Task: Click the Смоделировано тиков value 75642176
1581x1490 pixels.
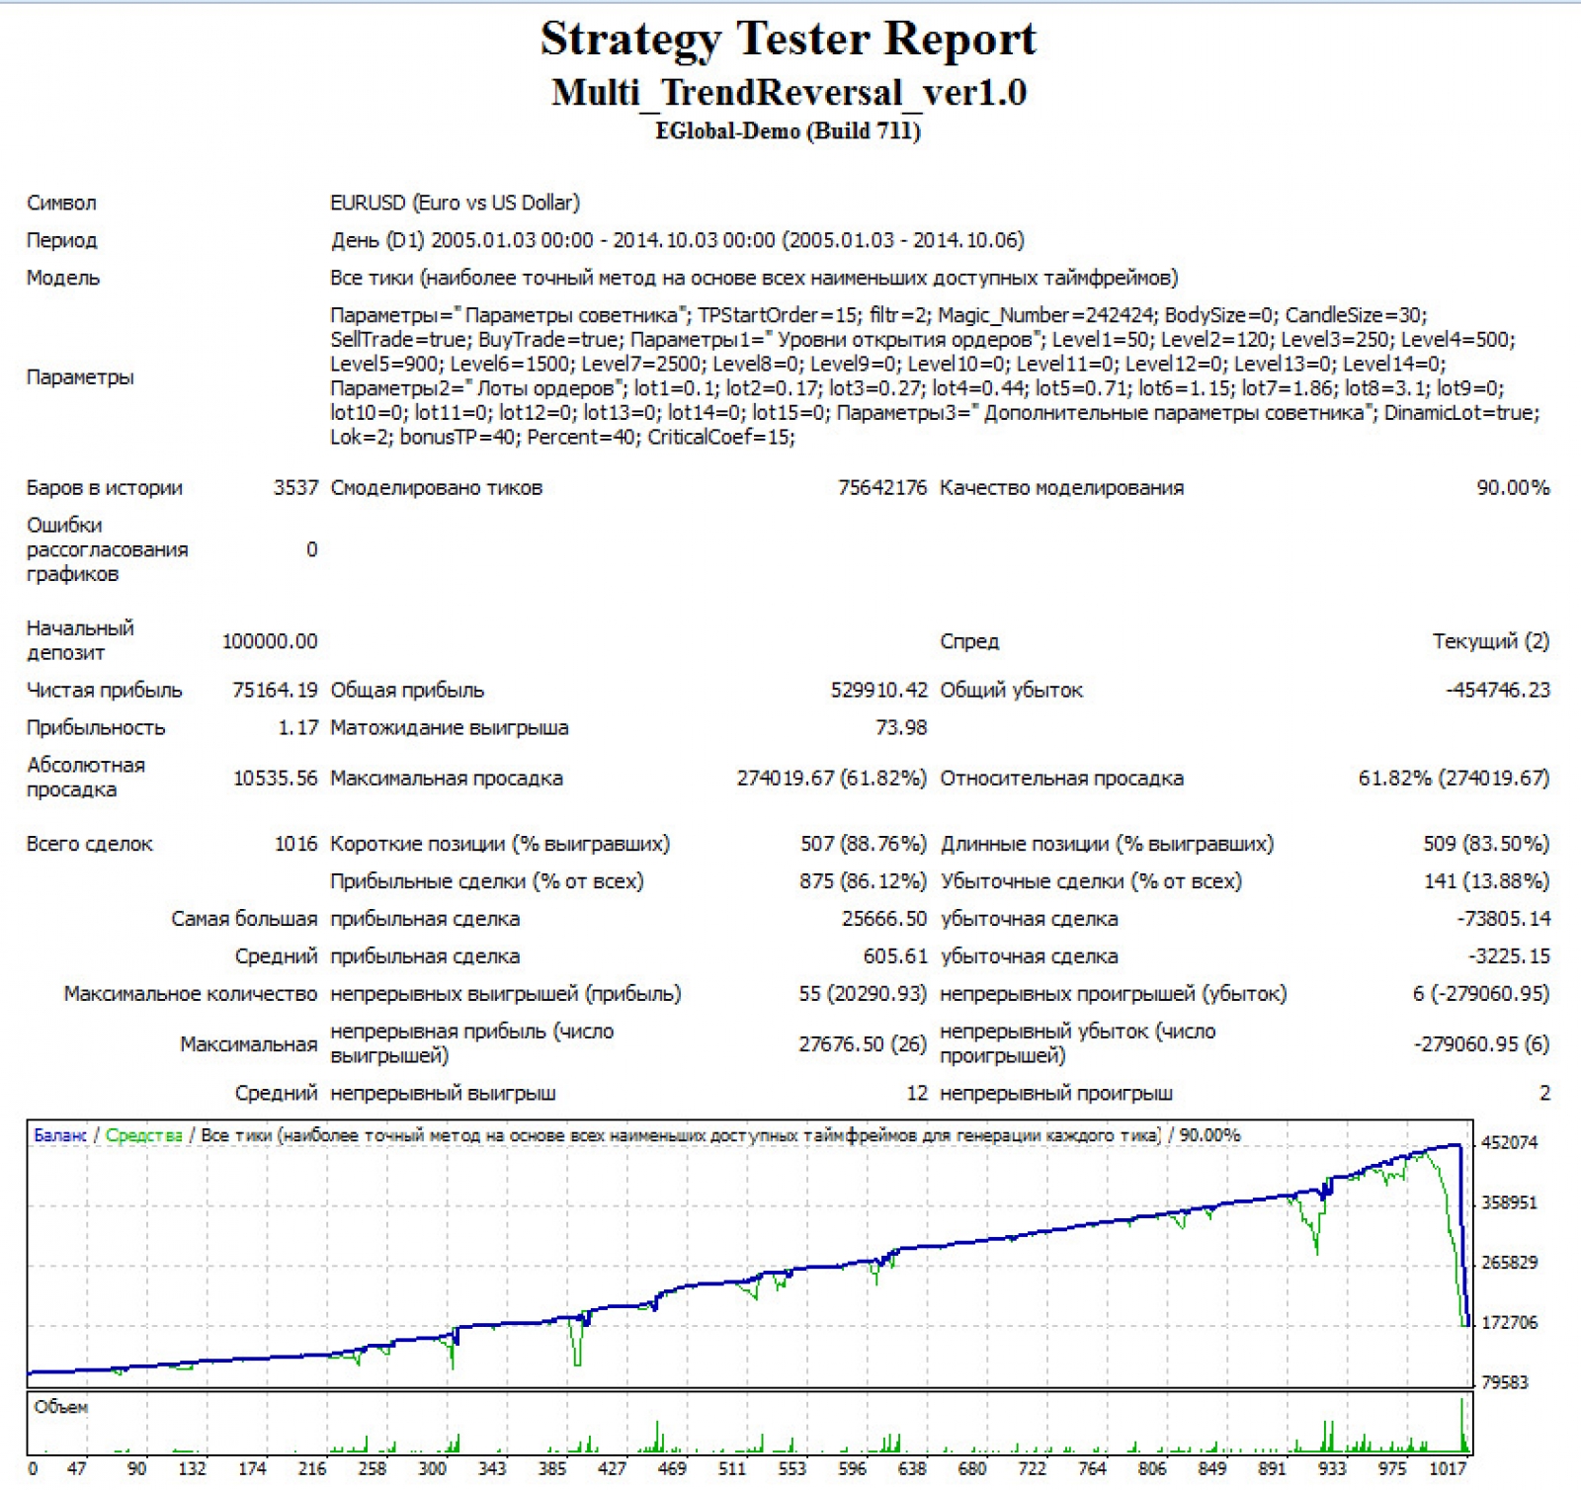Action: tap(881, 487)
